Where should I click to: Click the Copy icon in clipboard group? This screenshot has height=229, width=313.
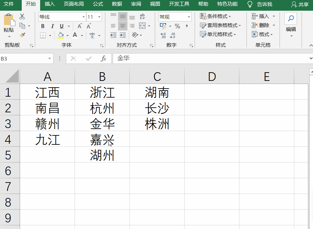tap(22, 26)
